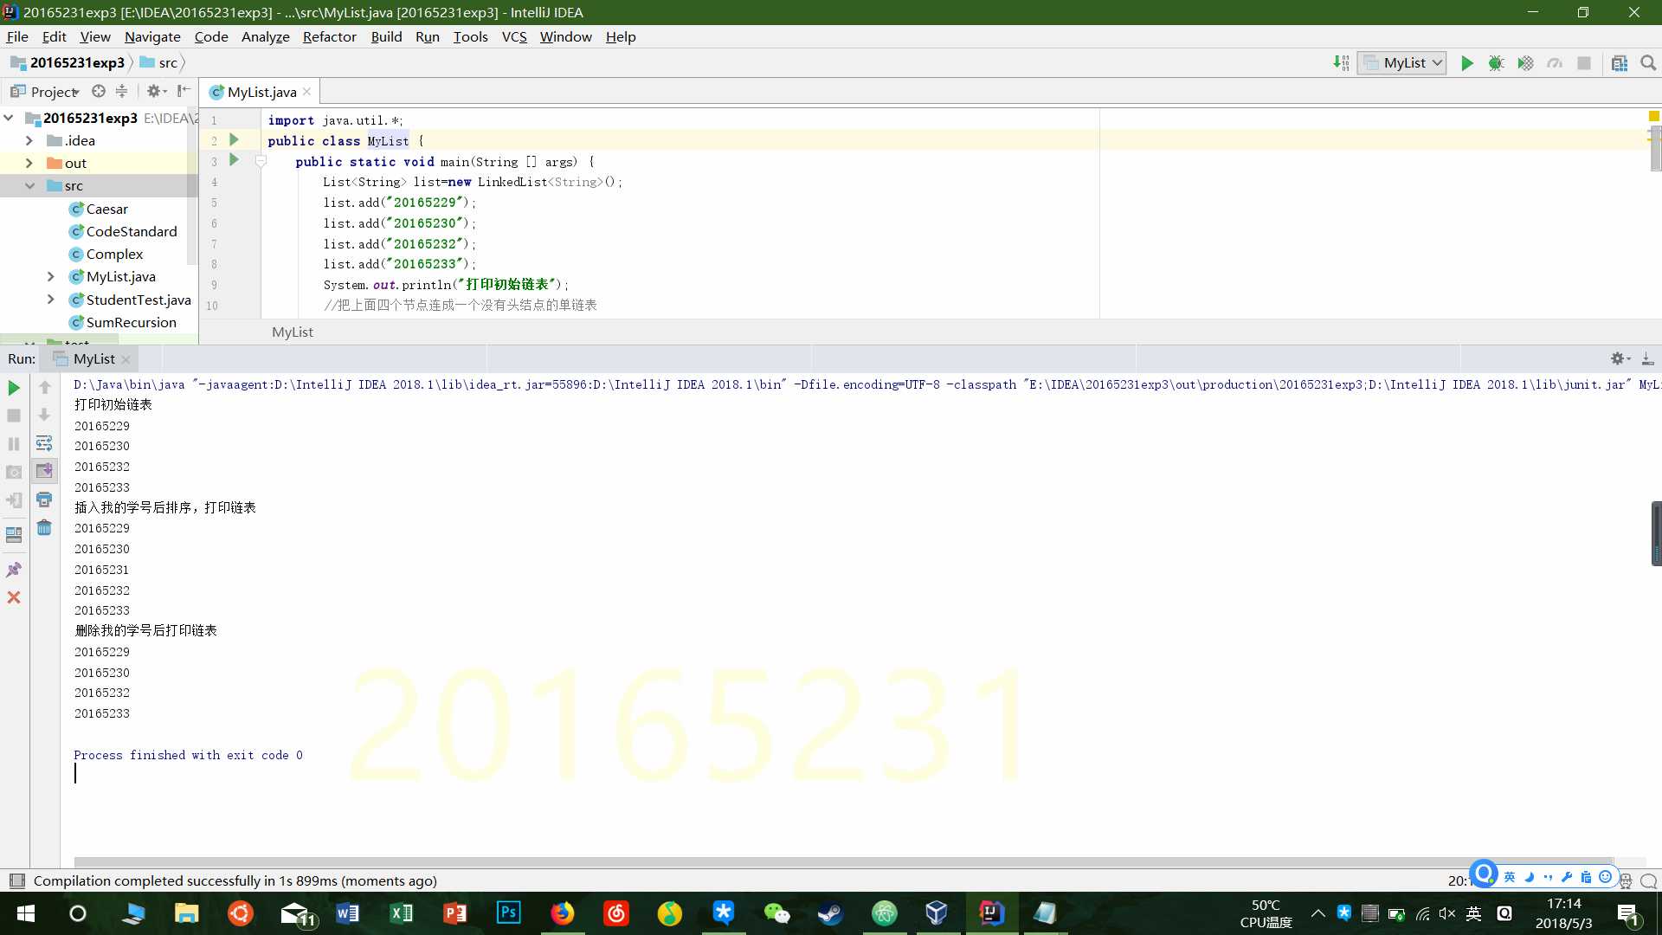Collapse the src folder

(x=29, y=185)
